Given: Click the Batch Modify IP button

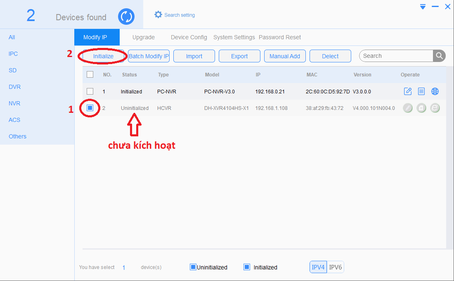Looking at the screenshot, I should click(149, 56).
